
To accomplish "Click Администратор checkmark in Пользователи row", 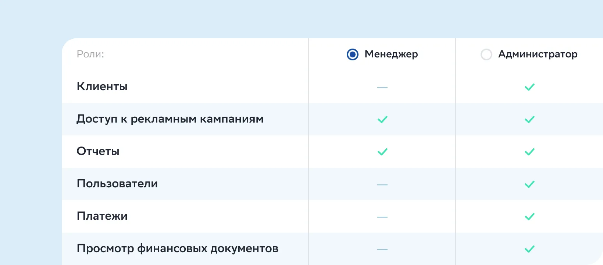I will click(x=529, y=184).
